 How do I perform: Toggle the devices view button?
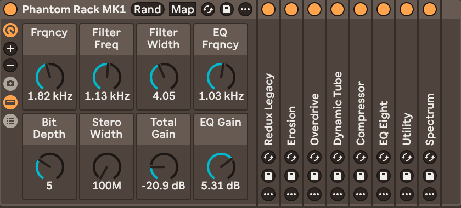click(x=10, y=102)
